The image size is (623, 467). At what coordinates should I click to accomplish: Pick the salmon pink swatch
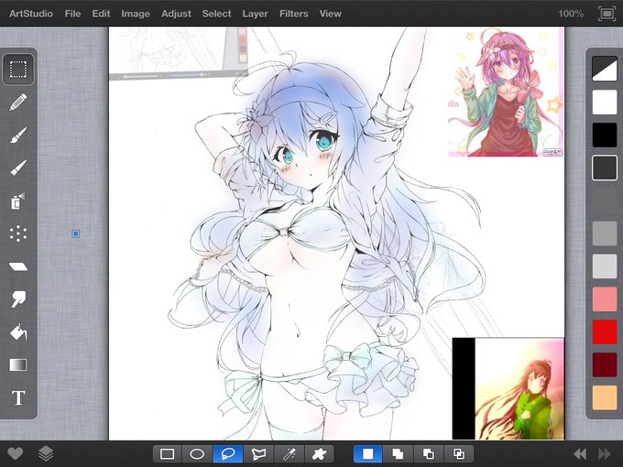(x=605, y=299)
